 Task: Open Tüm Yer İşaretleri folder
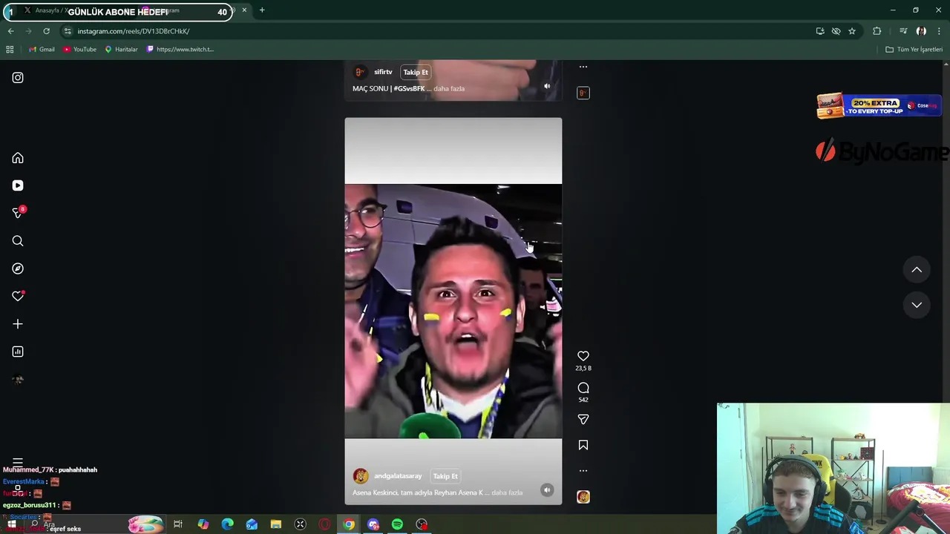coord(914,49)
